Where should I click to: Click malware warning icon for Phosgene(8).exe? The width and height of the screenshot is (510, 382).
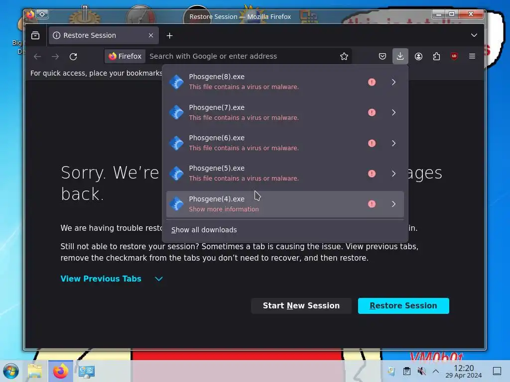[x=372, y=82]
